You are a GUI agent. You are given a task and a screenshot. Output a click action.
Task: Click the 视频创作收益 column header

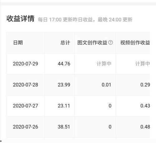tap(135, 43)
